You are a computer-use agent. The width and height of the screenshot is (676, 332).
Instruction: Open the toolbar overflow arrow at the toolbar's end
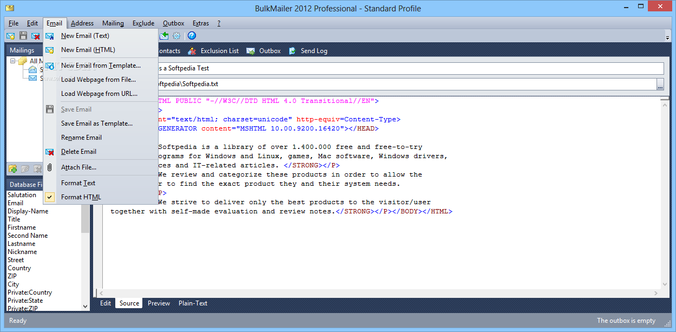pos(667,36)
